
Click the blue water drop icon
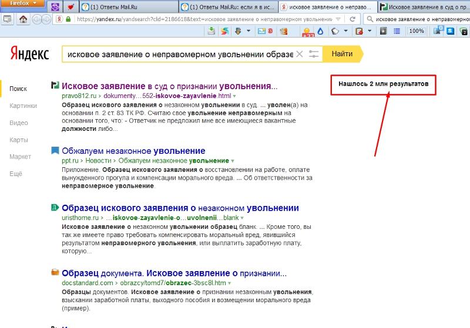coord(320,31)
